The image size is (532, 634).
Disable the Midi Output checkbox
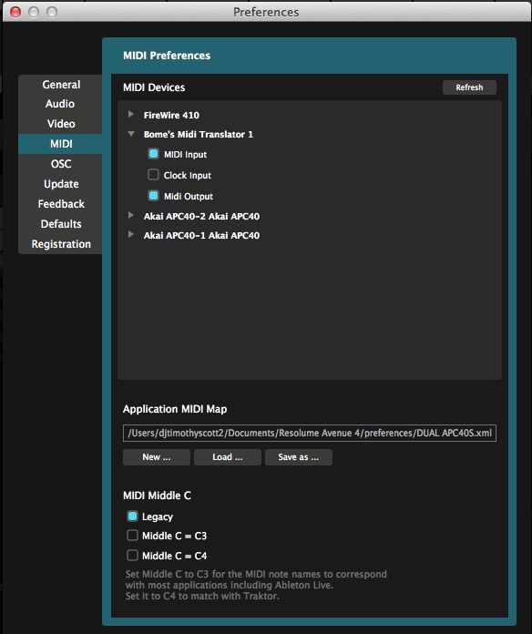pyautogui.click(x=154, y=196)
